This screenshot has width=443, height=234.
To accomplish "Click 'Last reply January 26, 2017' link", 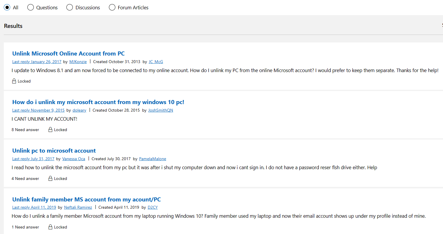I will point(37,62).
